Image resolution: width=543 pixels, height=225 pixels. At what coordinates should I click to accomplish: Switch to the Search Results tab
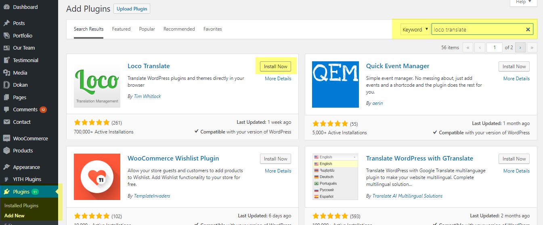click(x=89, y=29)
